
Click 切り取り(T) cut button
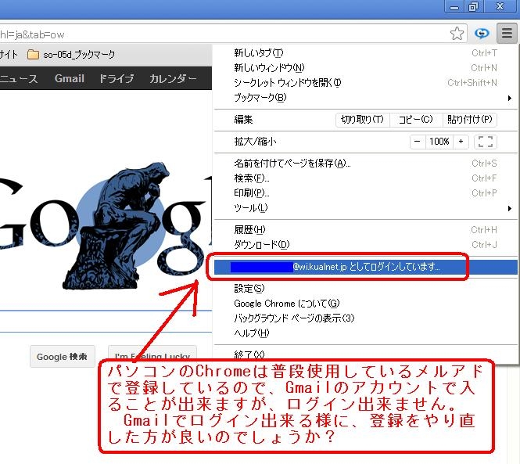click(363, 120)
